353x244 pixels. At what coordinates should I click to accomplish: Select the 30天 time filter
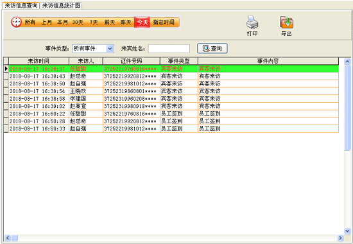[78, 22]
